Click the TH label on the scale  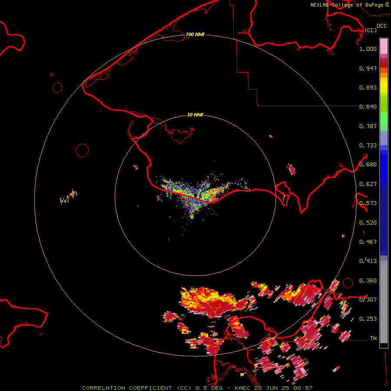click(373, 338)
